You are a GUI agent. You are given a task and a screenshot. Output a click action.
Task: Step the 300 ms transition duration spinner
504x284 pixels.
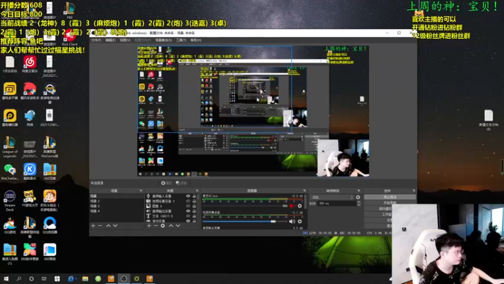358,203
